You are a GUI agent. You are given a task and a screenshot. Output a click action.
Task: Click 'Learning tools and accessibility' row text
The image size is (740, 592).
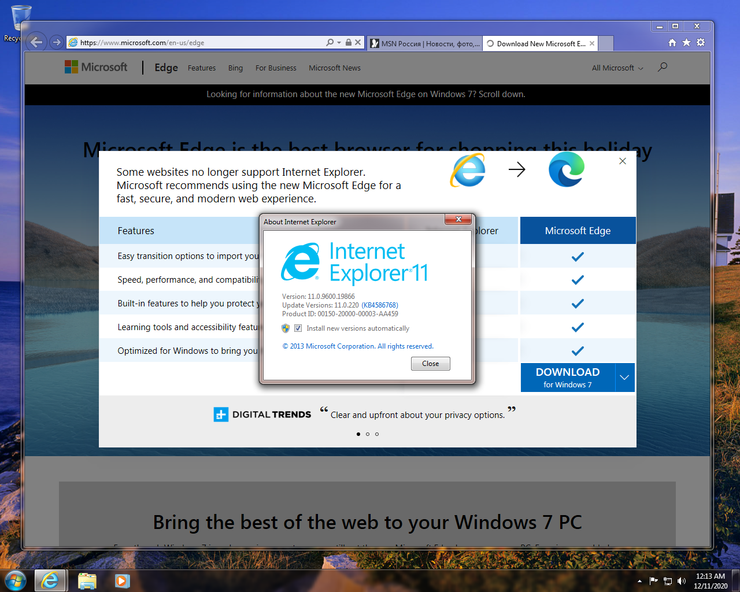click(x=188, y=327)
